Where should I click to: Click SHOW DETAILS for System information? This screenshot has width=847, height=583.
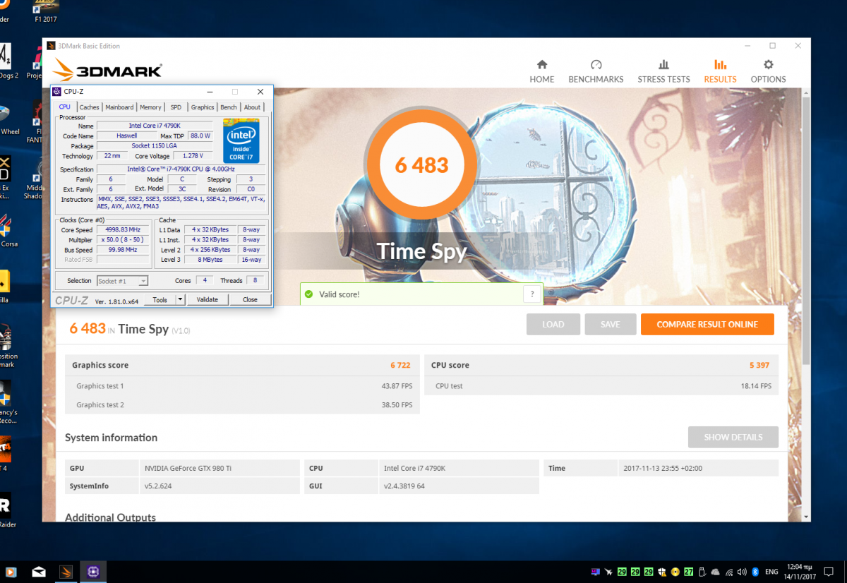733,437
